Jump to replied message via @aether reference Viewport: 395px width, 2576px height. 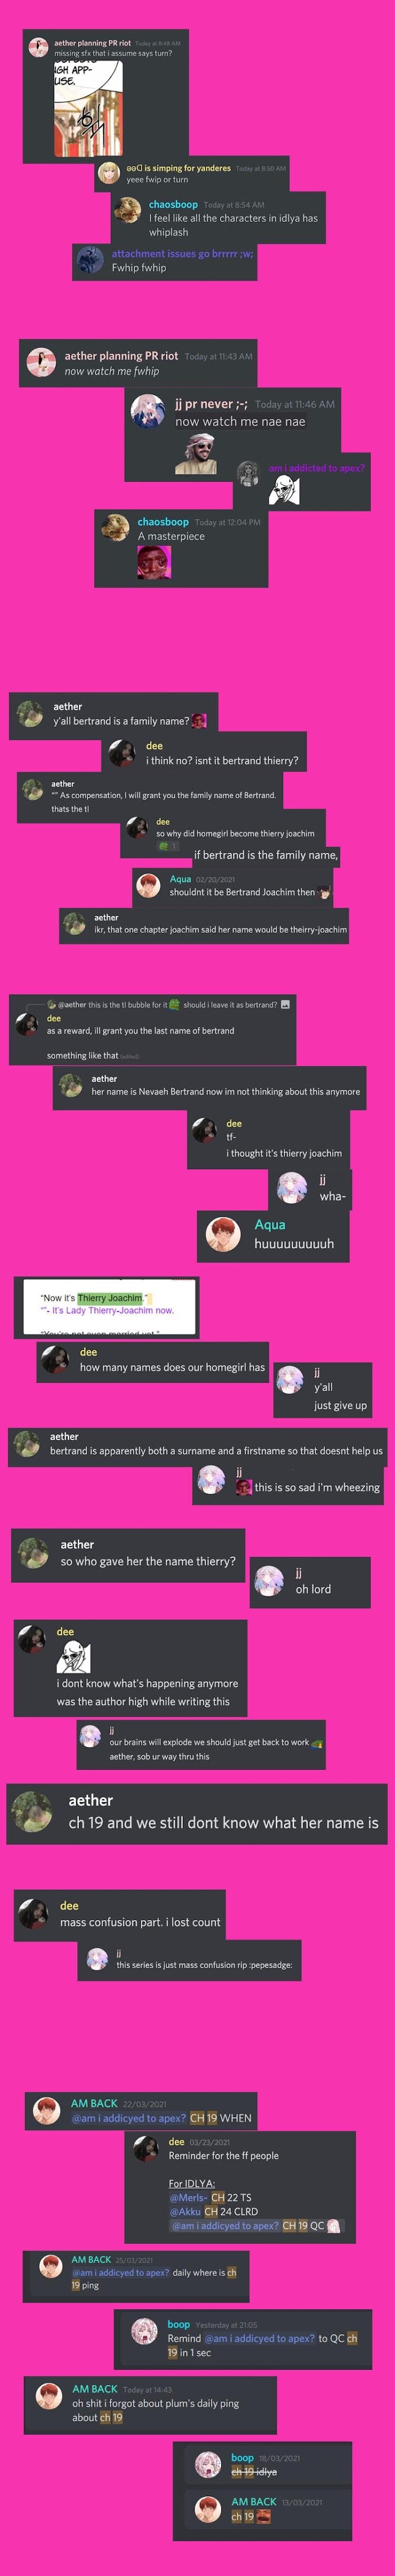point(72,1005)
